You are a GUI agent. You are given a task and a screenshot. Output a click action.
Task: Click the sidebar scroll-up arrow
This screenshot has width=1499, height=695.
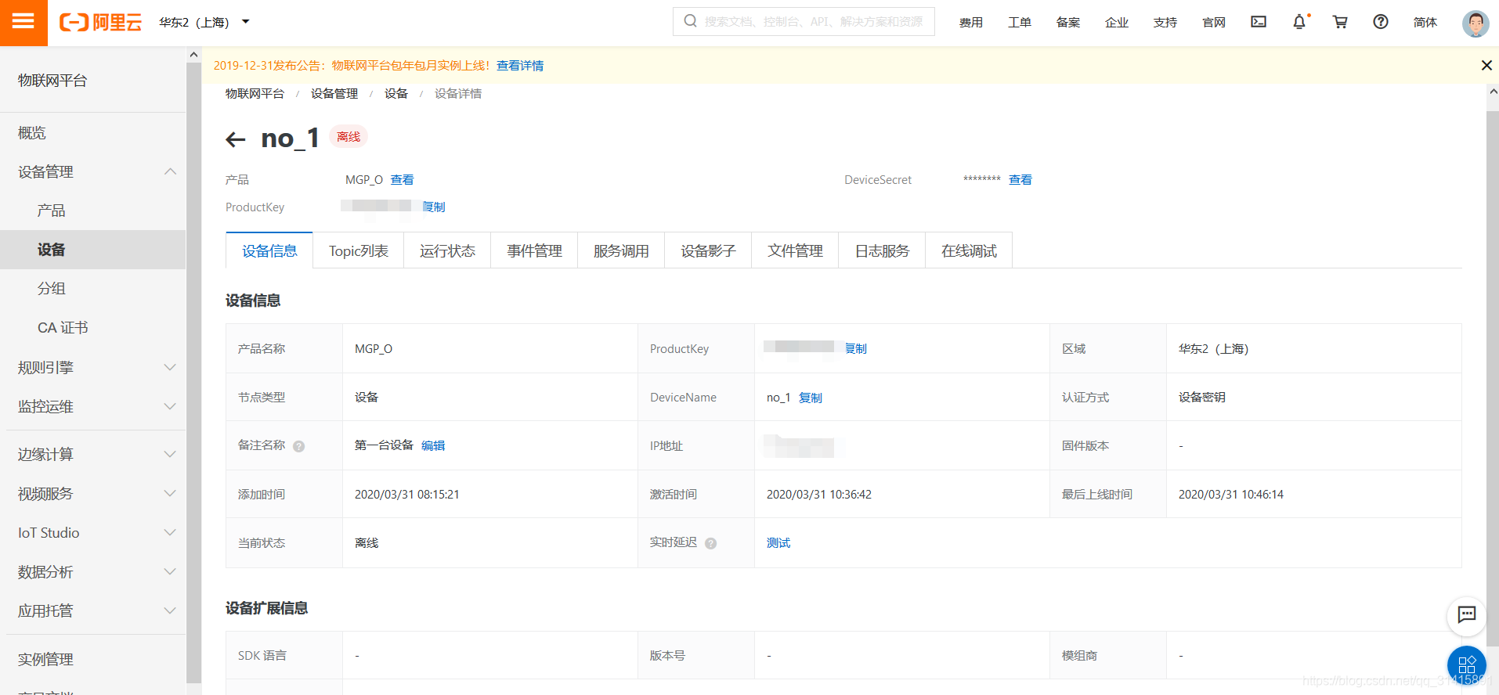pyautogui.click(x=193, y=55)
